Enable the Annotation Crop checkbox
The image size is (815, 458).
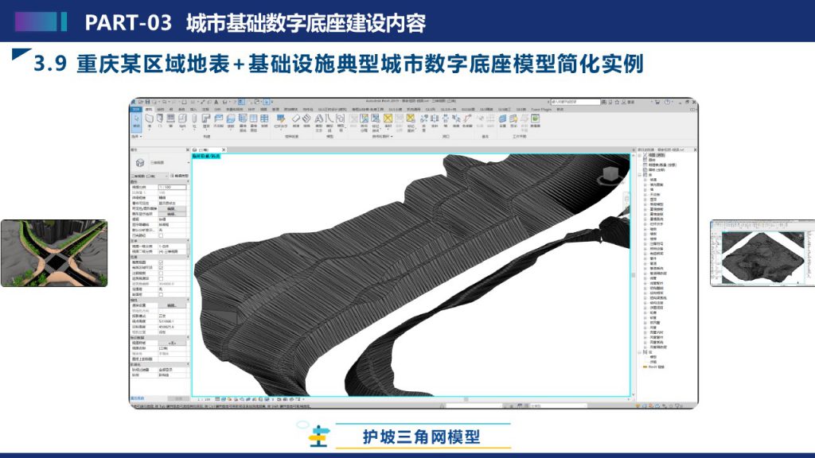161,273
